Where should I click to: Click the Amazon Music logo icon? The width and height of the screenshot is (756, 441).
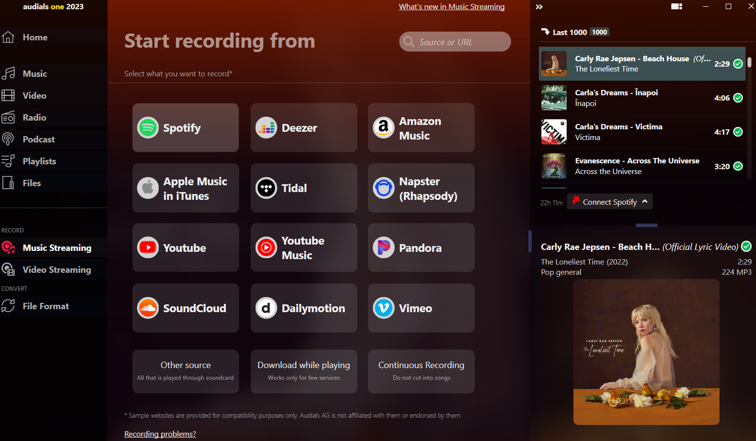pyautogui.click(x=384, y=128)
